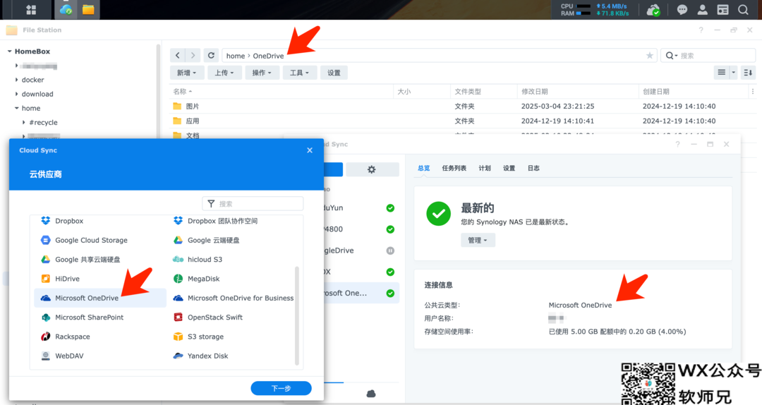
Task: Open the Cloud Sync status tray icon
Action: (653, 10)
